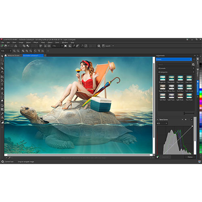
Task: Click the foreground/background color swap control
Action: [2, 122]
